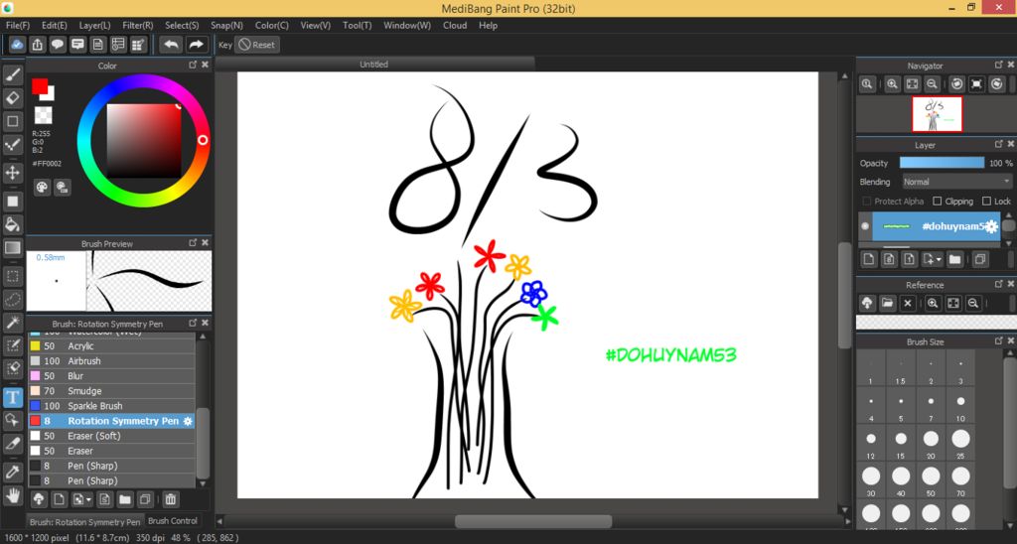Choose the Smudge brush
1017x544 pixels.
pos(111,391)
